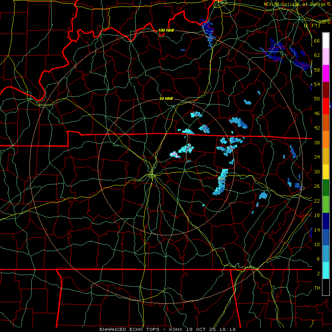Click the legend value 38
This screenshot has width=332, height=332.
pos(317,143)
